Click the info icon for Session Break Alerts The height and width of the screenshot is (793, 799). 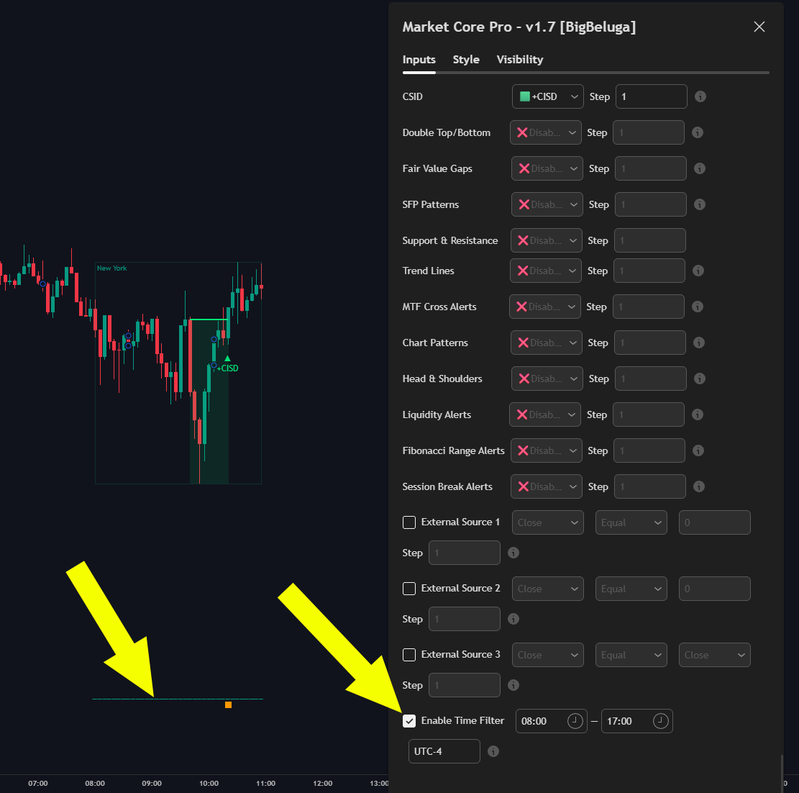(699, 486)
